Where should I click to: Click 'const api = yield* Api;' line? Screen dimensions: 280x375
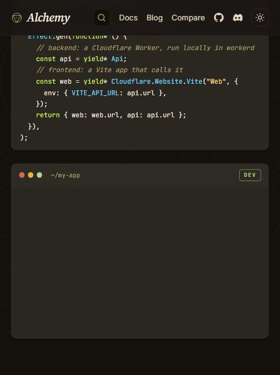[81, 59]
